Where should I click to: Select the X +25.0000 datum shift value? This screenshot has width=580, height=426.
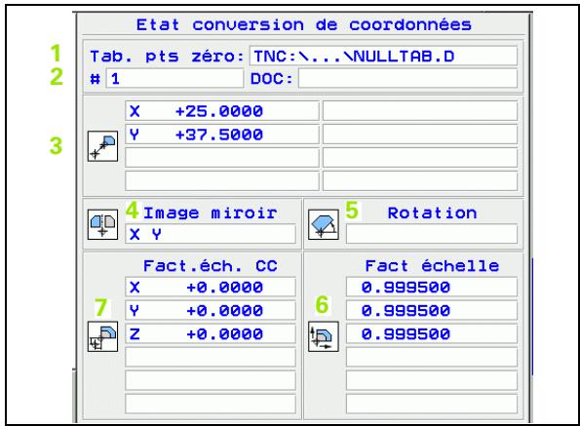pos(222,111)
